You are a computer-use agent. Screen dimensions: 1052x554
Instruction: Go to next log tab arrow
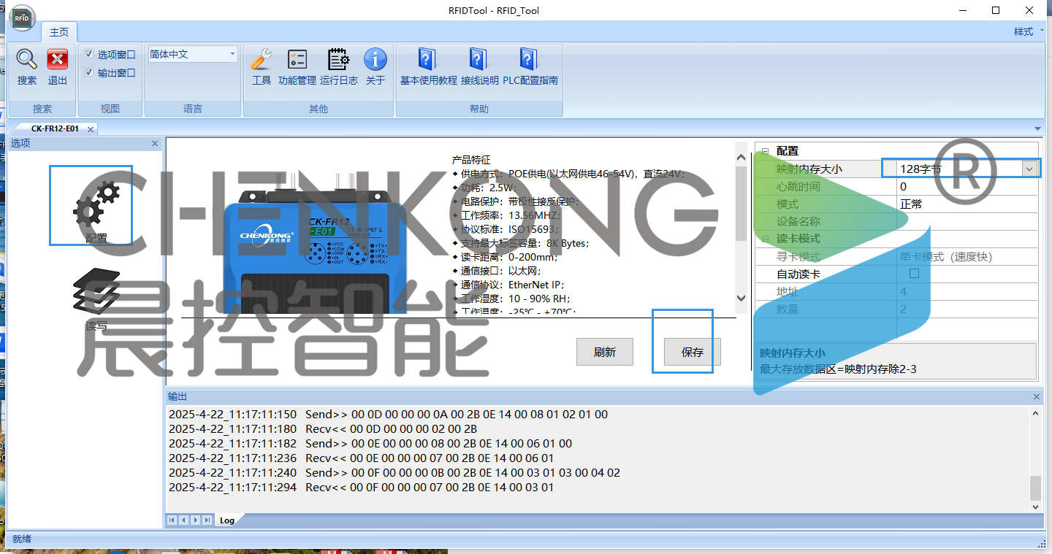[195, 520]
